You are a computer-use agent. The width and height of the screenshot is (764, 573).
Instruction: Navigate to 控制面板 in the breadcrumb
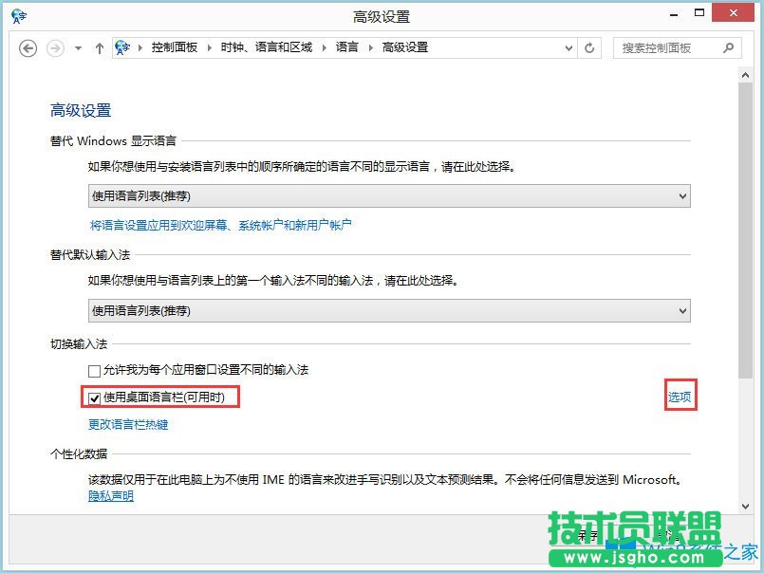176,46
